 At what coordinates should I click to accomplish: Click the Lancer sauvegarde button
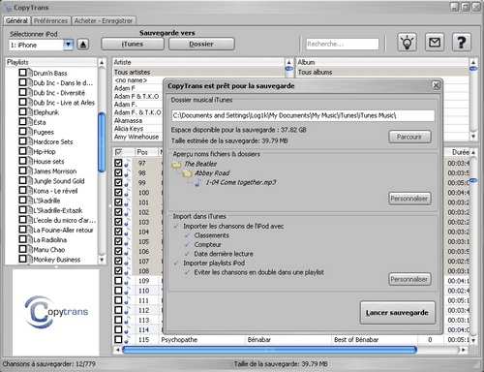398,313
